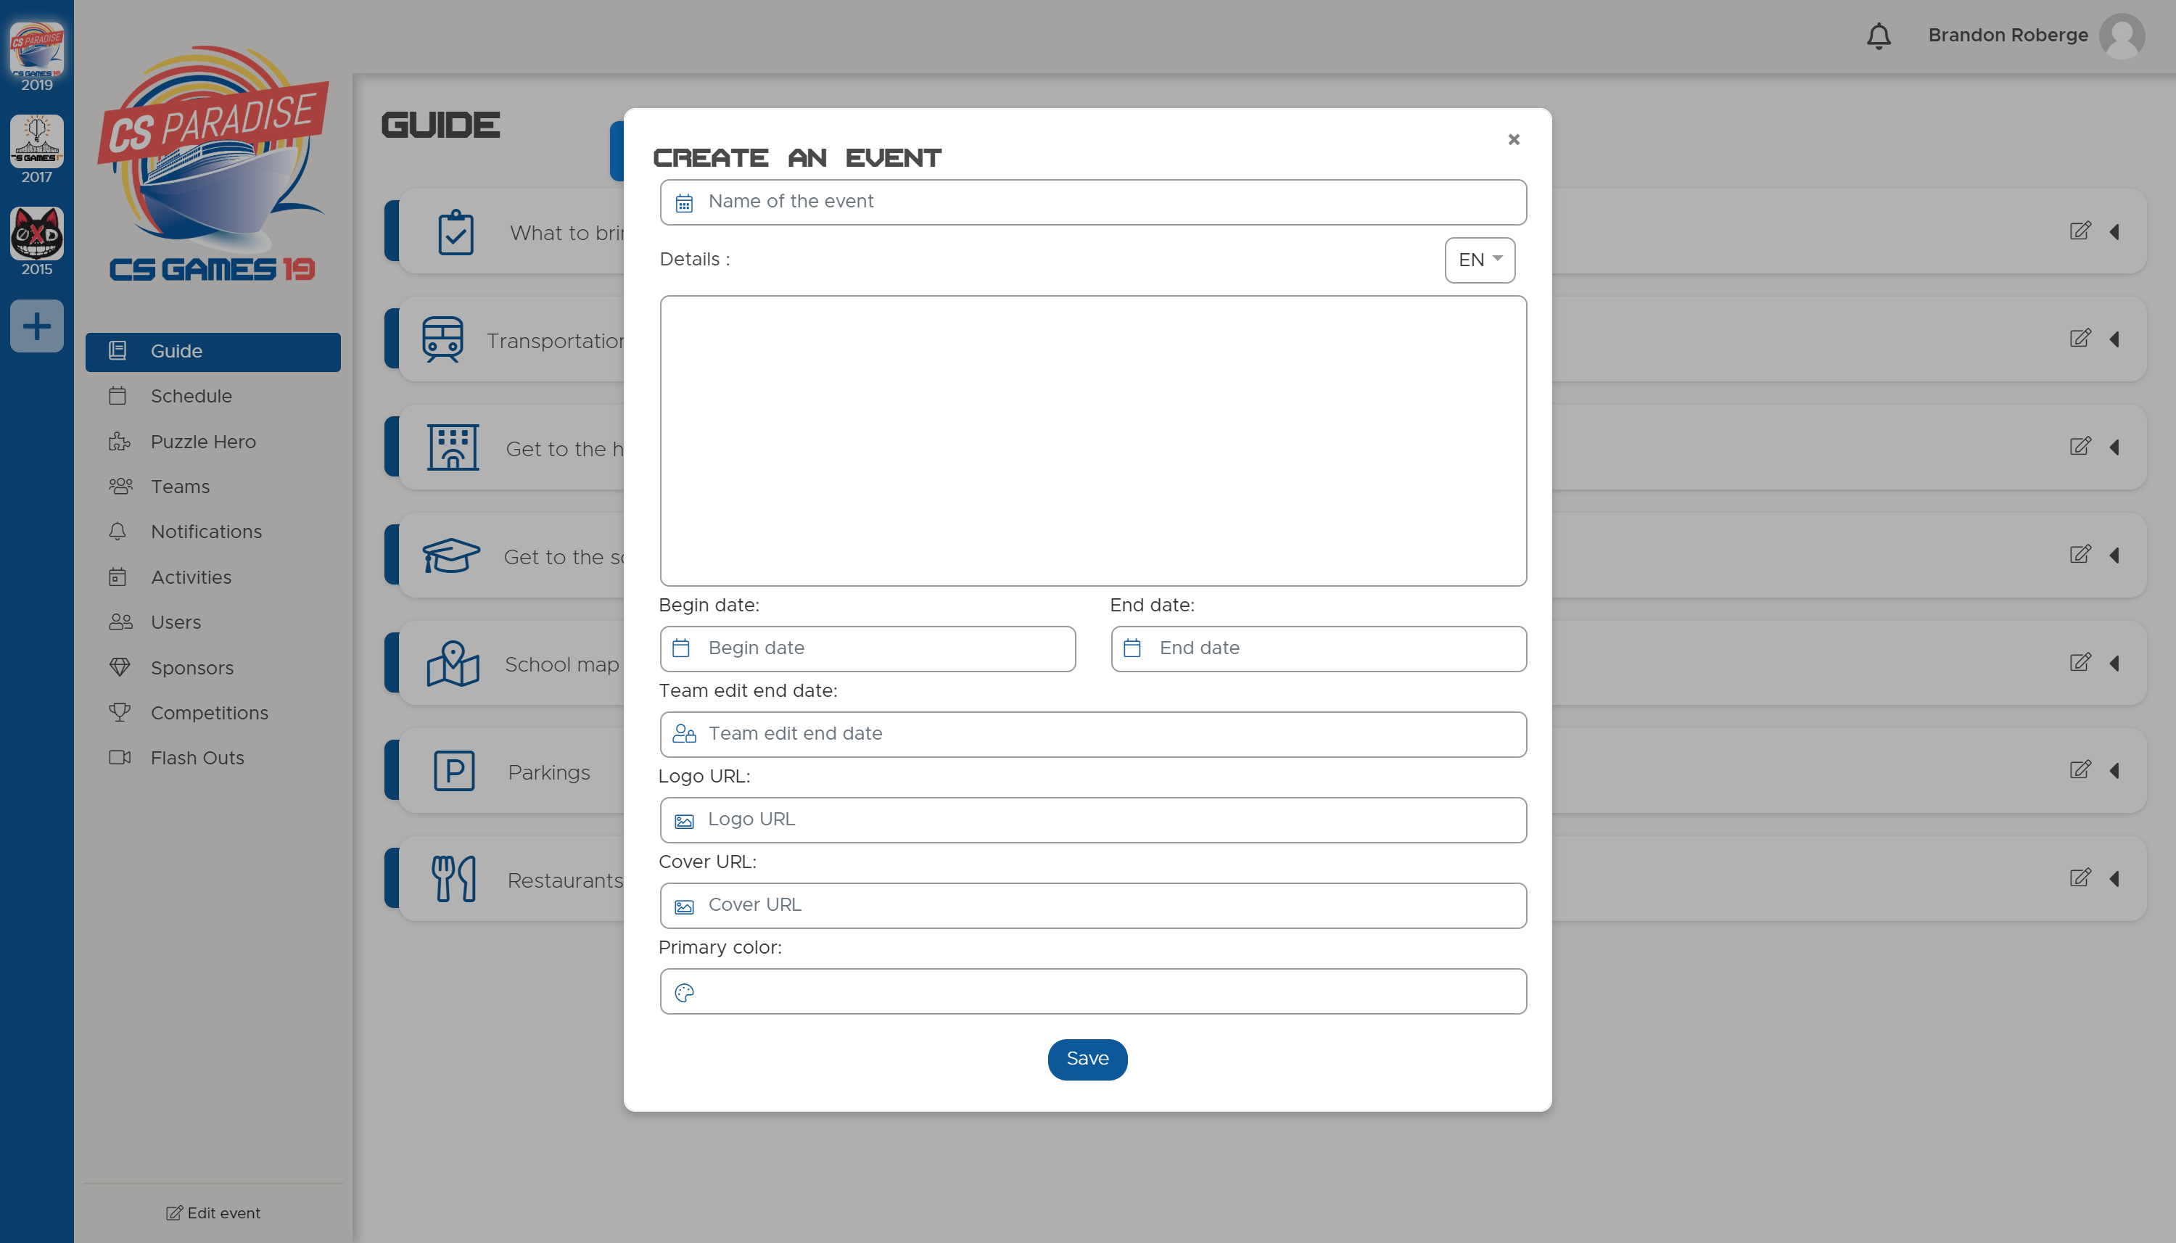
Task: Click the user-lock icon in team edit field
Action: 684,734
